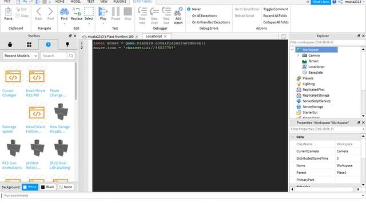Click the Copy tool

click(x=22, y=16)
